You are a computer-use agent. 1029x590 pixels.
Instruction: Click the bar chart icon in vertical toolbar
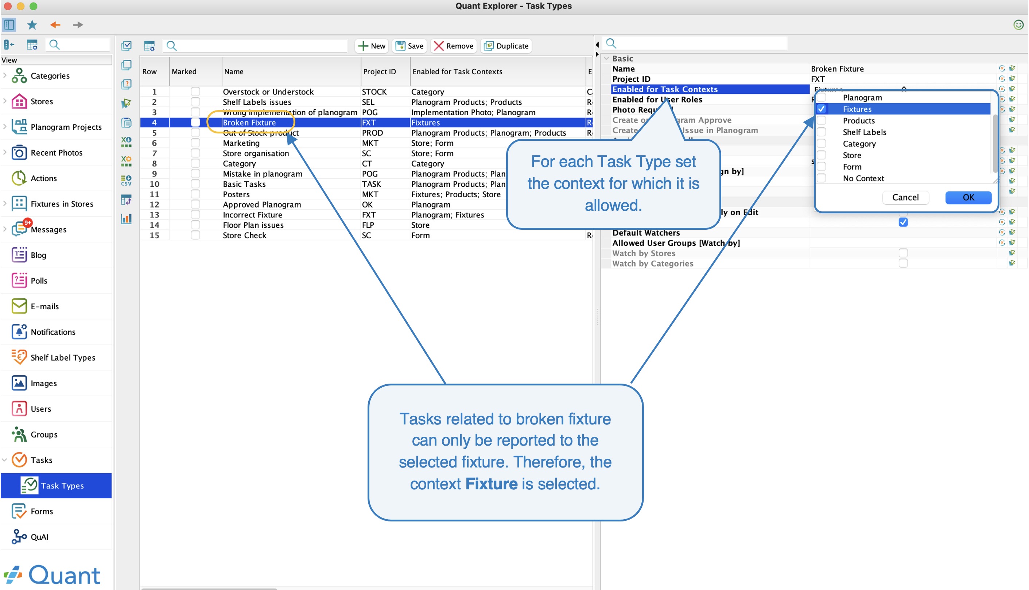pyautogui.click(x=127, y=219)
